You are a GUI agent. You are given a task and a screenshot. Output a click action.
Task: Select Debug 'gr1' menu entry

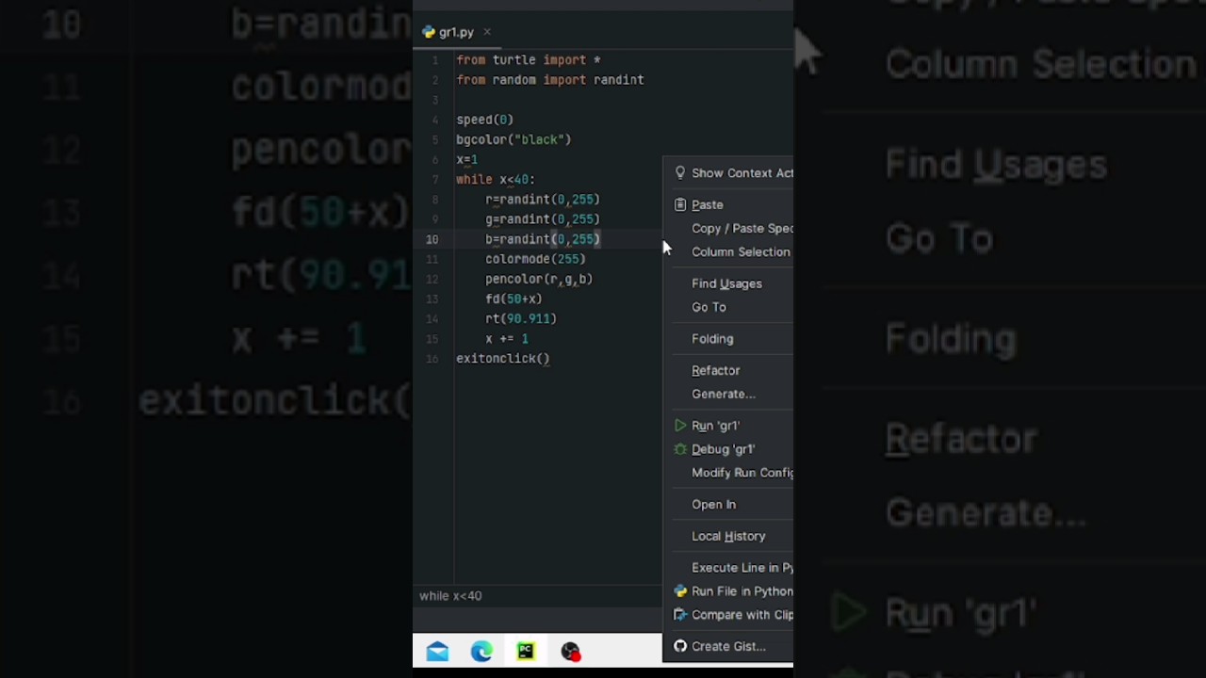pyautogui.click(x=723, y=449)
